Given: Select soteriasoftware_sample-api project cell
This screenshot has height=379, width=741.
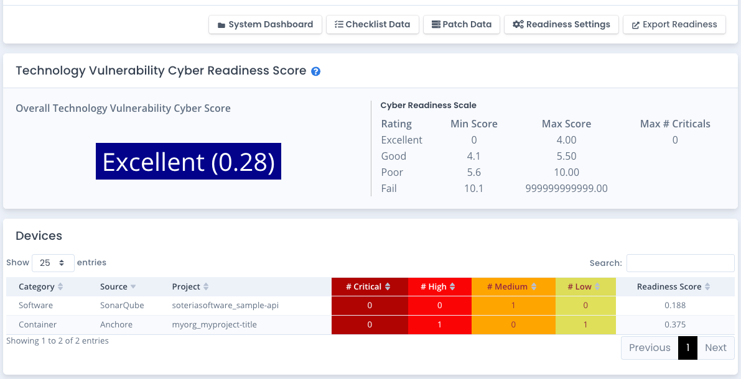Looking at the screenshot, I should coord(225,305).
